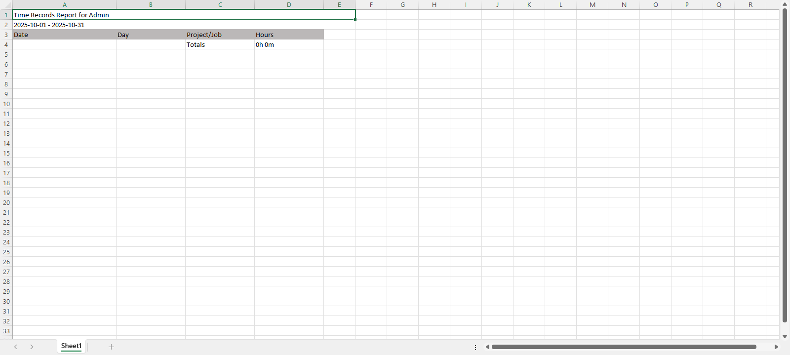Select the '0h 0m' totals cell
This screenshot has height=355, width=790.
[x=289, y=44]
